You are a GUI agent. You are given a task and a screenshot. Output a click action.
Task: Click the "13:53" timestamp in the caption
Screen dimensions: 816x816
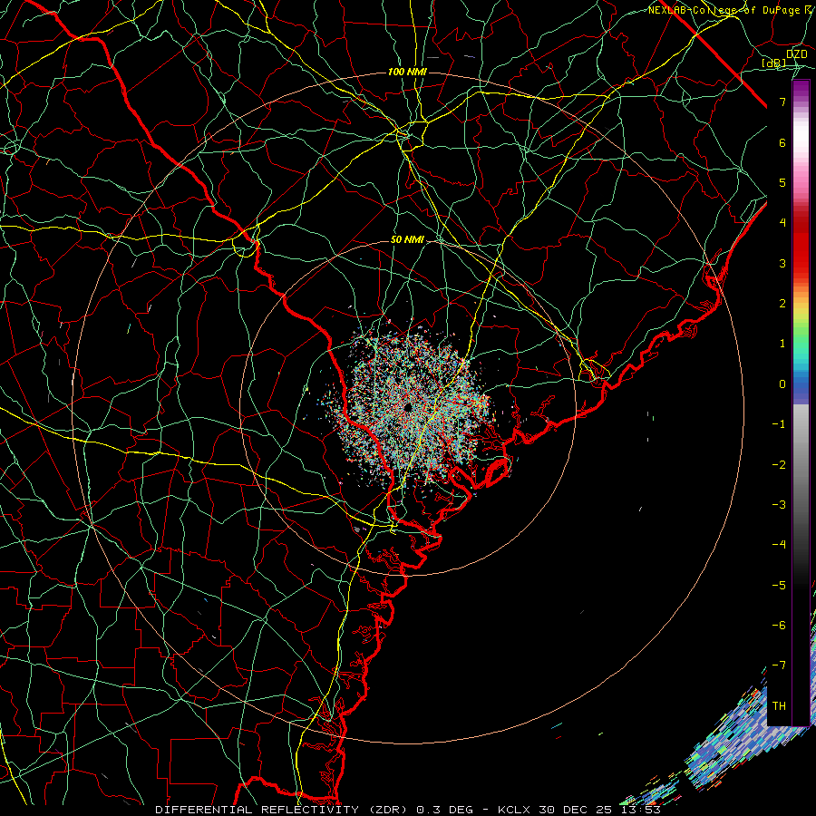pyautogui.click(x=639, y=810)
